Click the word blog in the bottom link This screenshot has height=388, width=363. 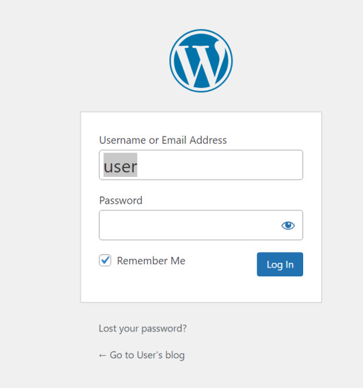[x=175, y=355]
